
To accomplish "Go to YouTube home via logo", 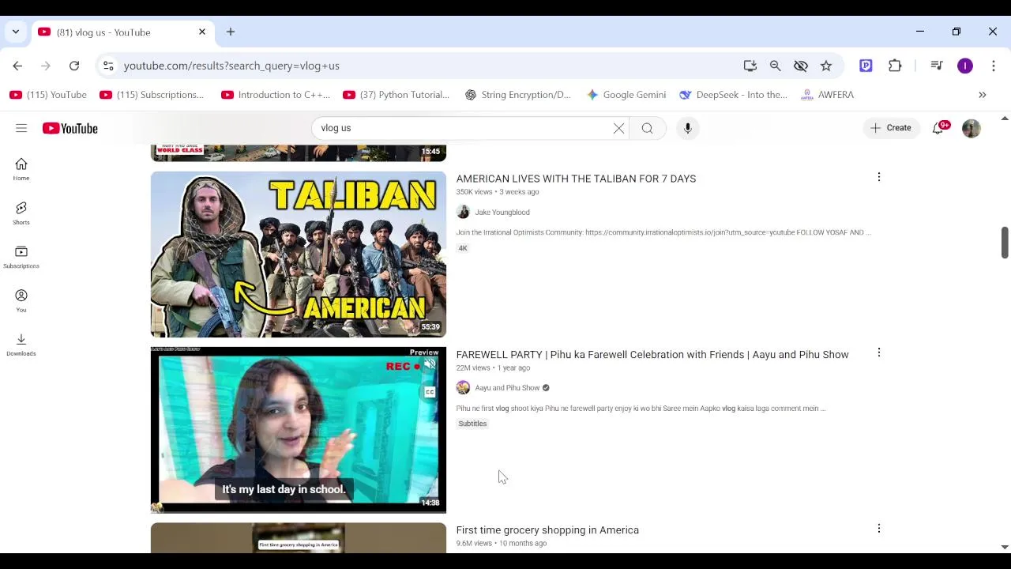I will [x=70, y=128].
